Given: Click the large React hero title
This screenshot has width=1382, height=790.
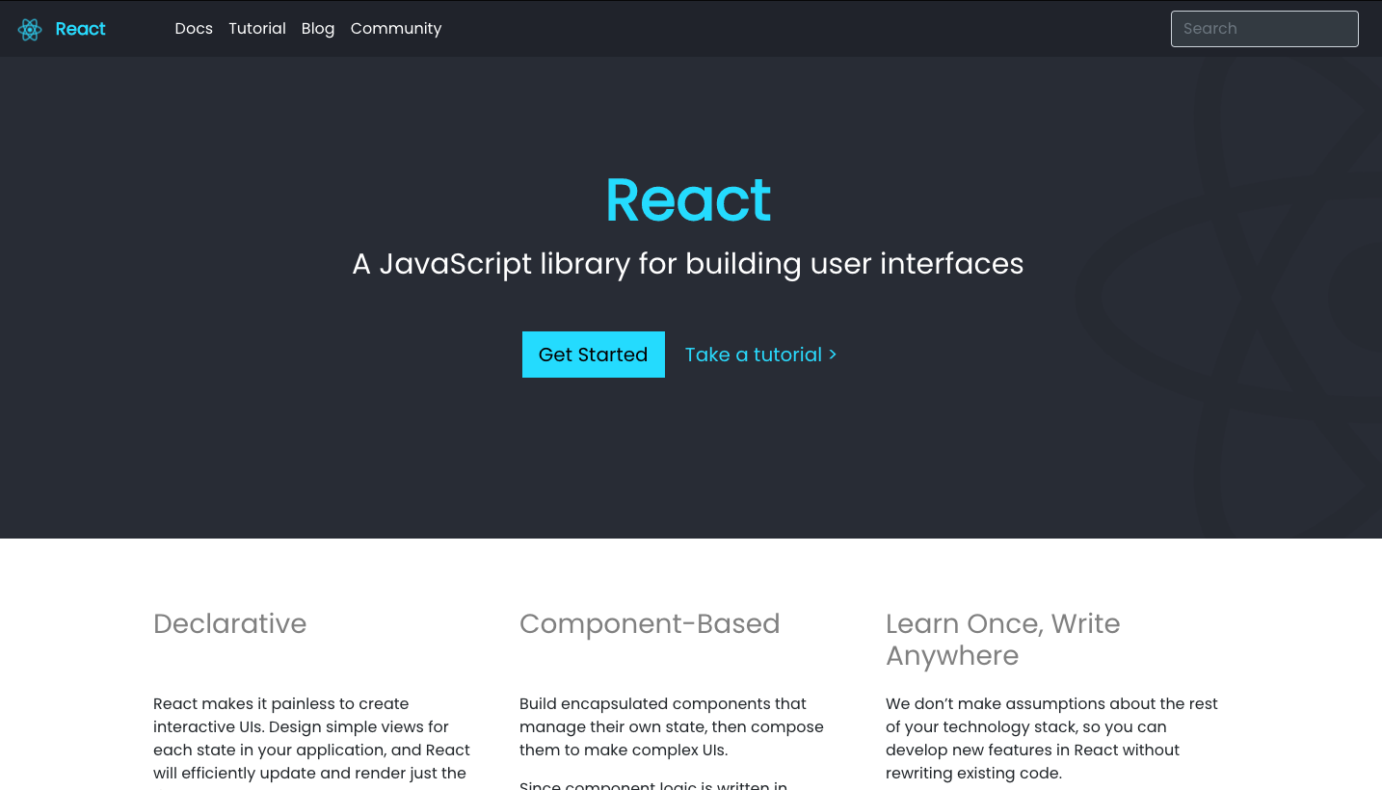Looking at the screenshot, I should click(688, 200).
